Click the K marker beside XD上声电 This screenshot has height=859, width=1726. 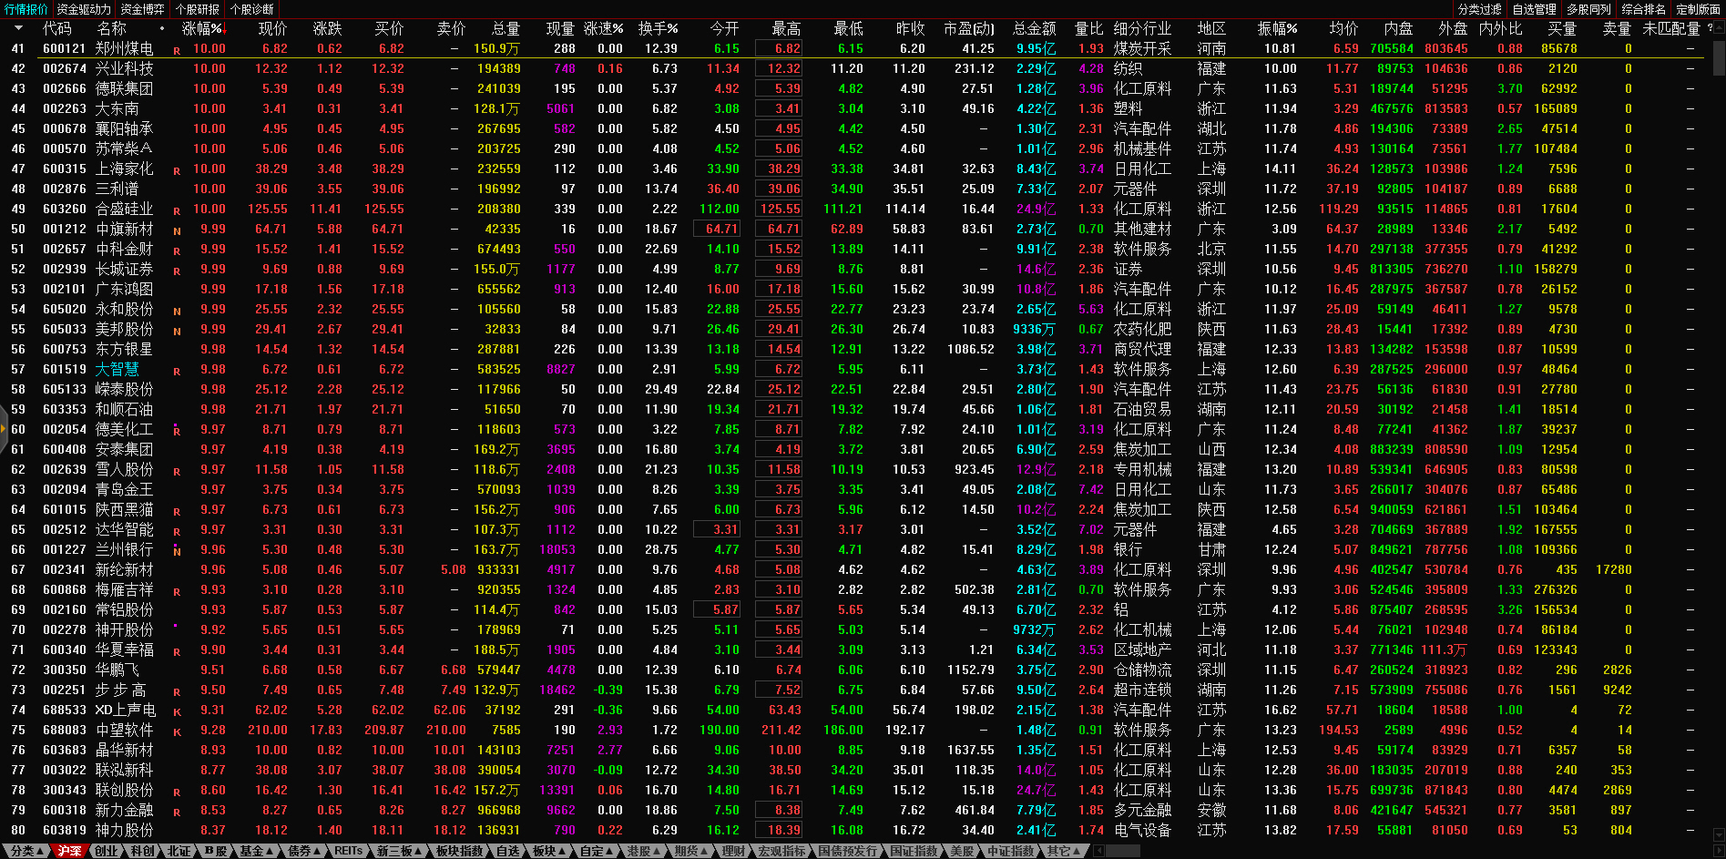pyautogui.click(x=177, y=712)
